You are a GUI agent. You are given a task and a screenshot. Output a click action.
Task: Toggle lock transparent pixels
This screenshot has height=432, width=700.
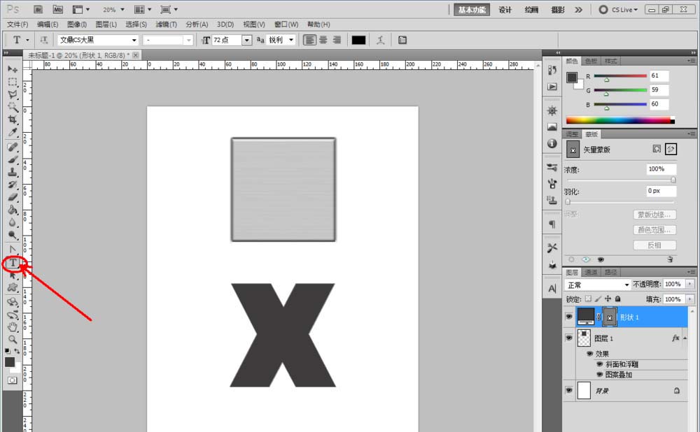(x=589, y=298)
